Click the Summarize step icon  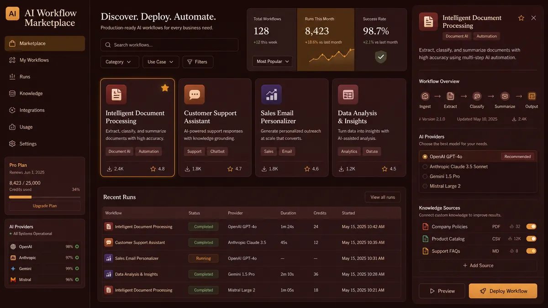click(505, 96)
